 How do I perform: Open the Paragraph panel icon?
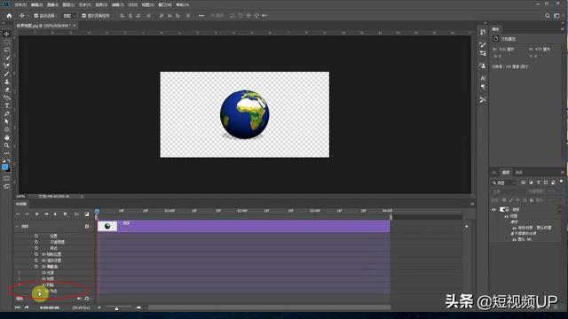pyautogui.click(x=483, y=87)
